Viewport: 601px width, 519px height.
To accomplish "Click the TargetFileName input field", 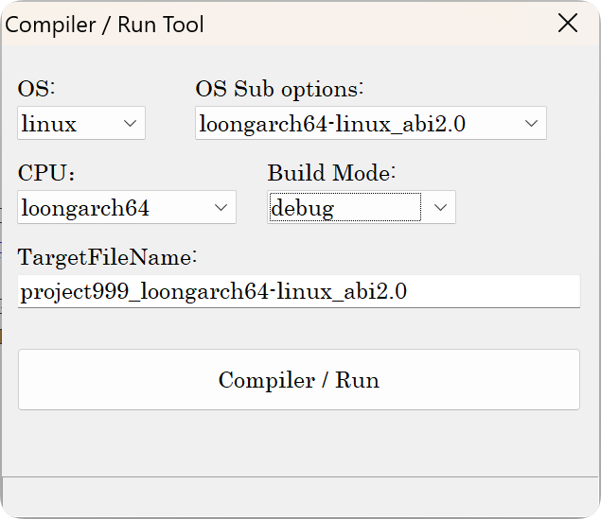I will coord(298,291).
